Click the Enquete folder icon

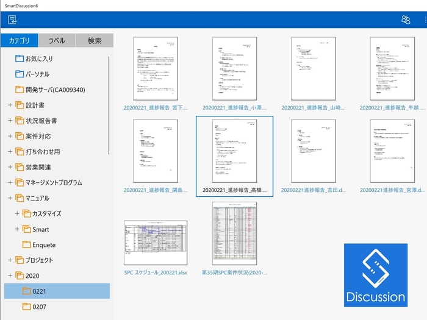[x=26, y=244]
